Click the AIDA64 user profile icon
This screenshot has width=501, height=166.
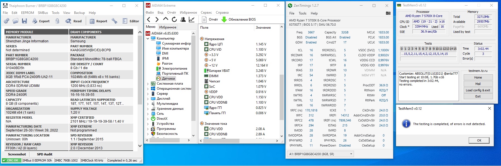coord(183,19)
